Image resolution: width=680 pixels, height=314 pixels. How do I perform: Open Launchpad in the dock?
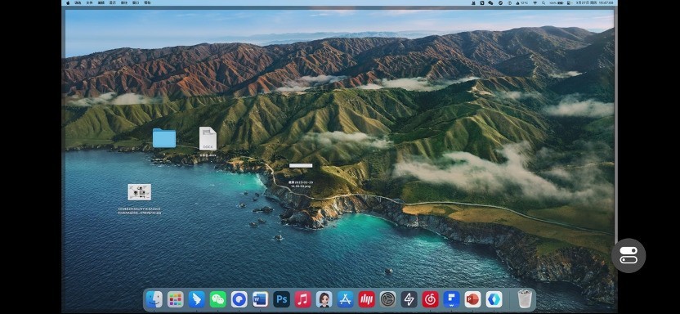pos(175,299)
